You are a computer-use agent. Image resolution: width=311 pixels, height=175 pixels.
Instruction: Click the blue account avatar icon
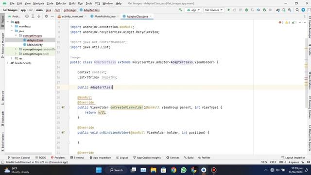point(303,10)
